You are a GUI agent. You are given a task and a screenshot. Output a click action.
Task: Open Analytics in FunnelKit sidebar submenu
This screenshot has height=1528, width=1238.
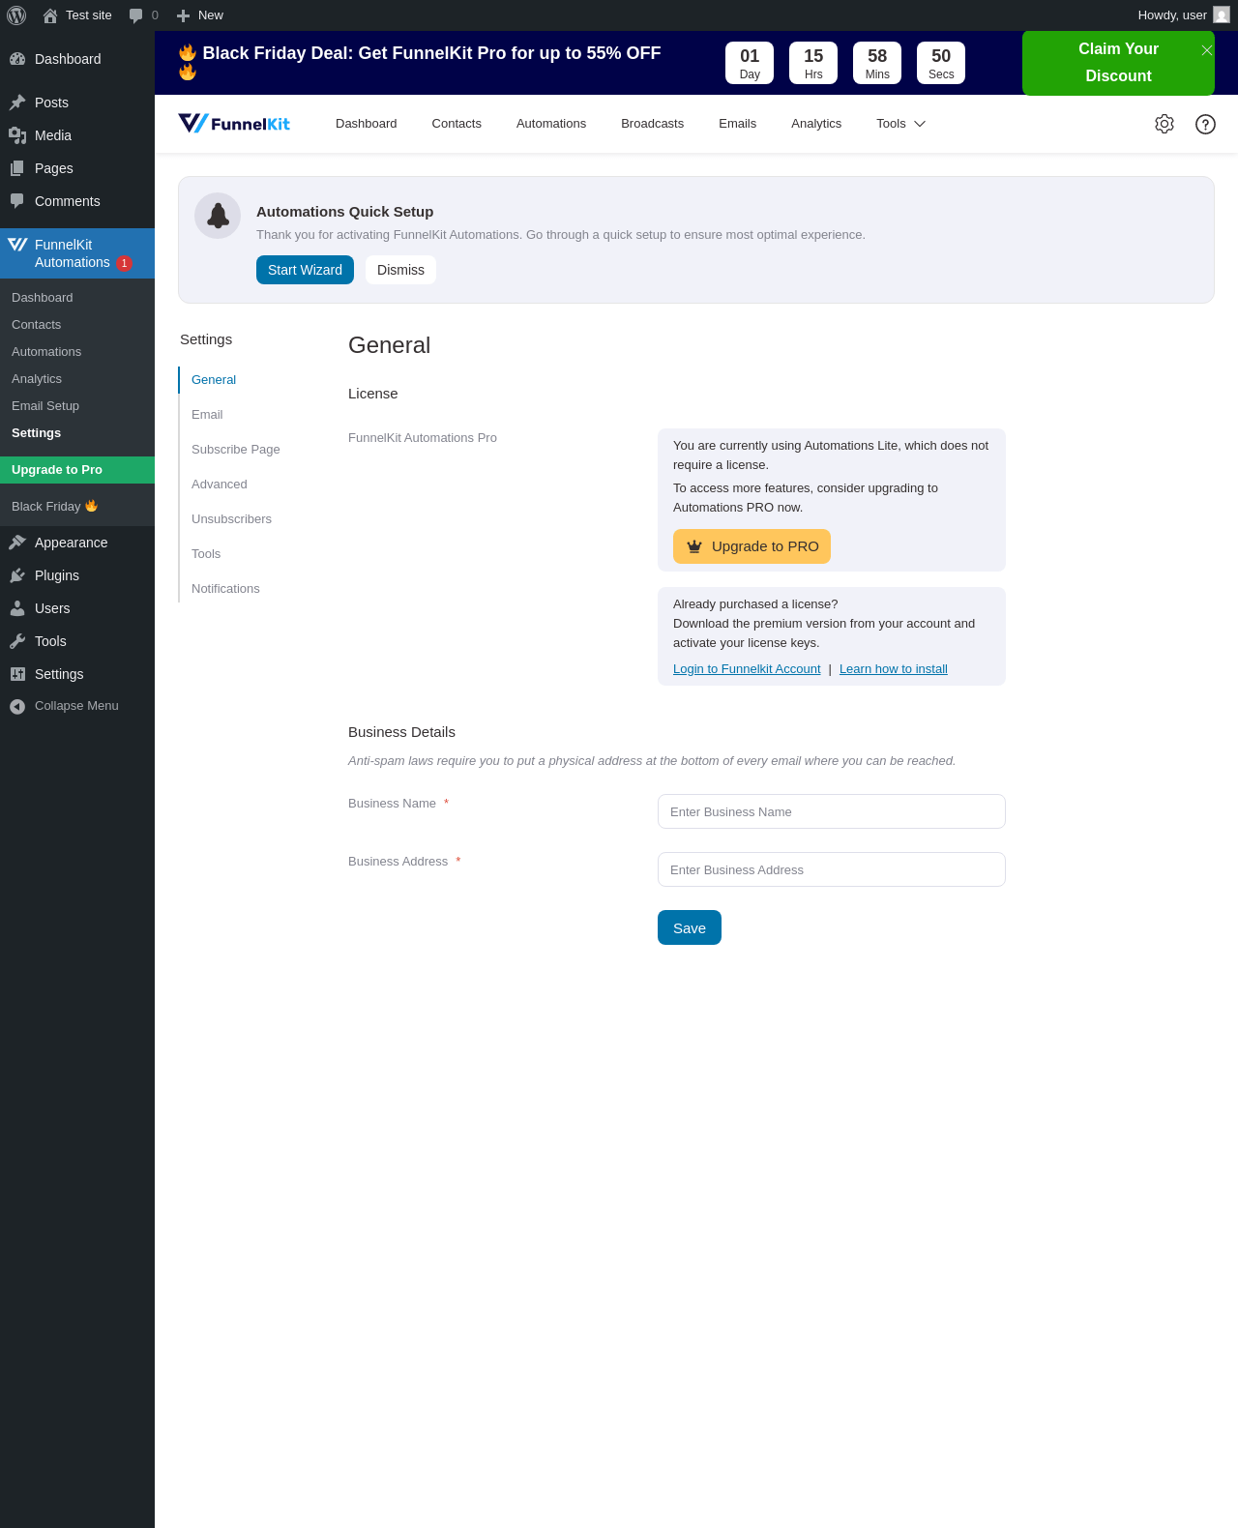77,379
